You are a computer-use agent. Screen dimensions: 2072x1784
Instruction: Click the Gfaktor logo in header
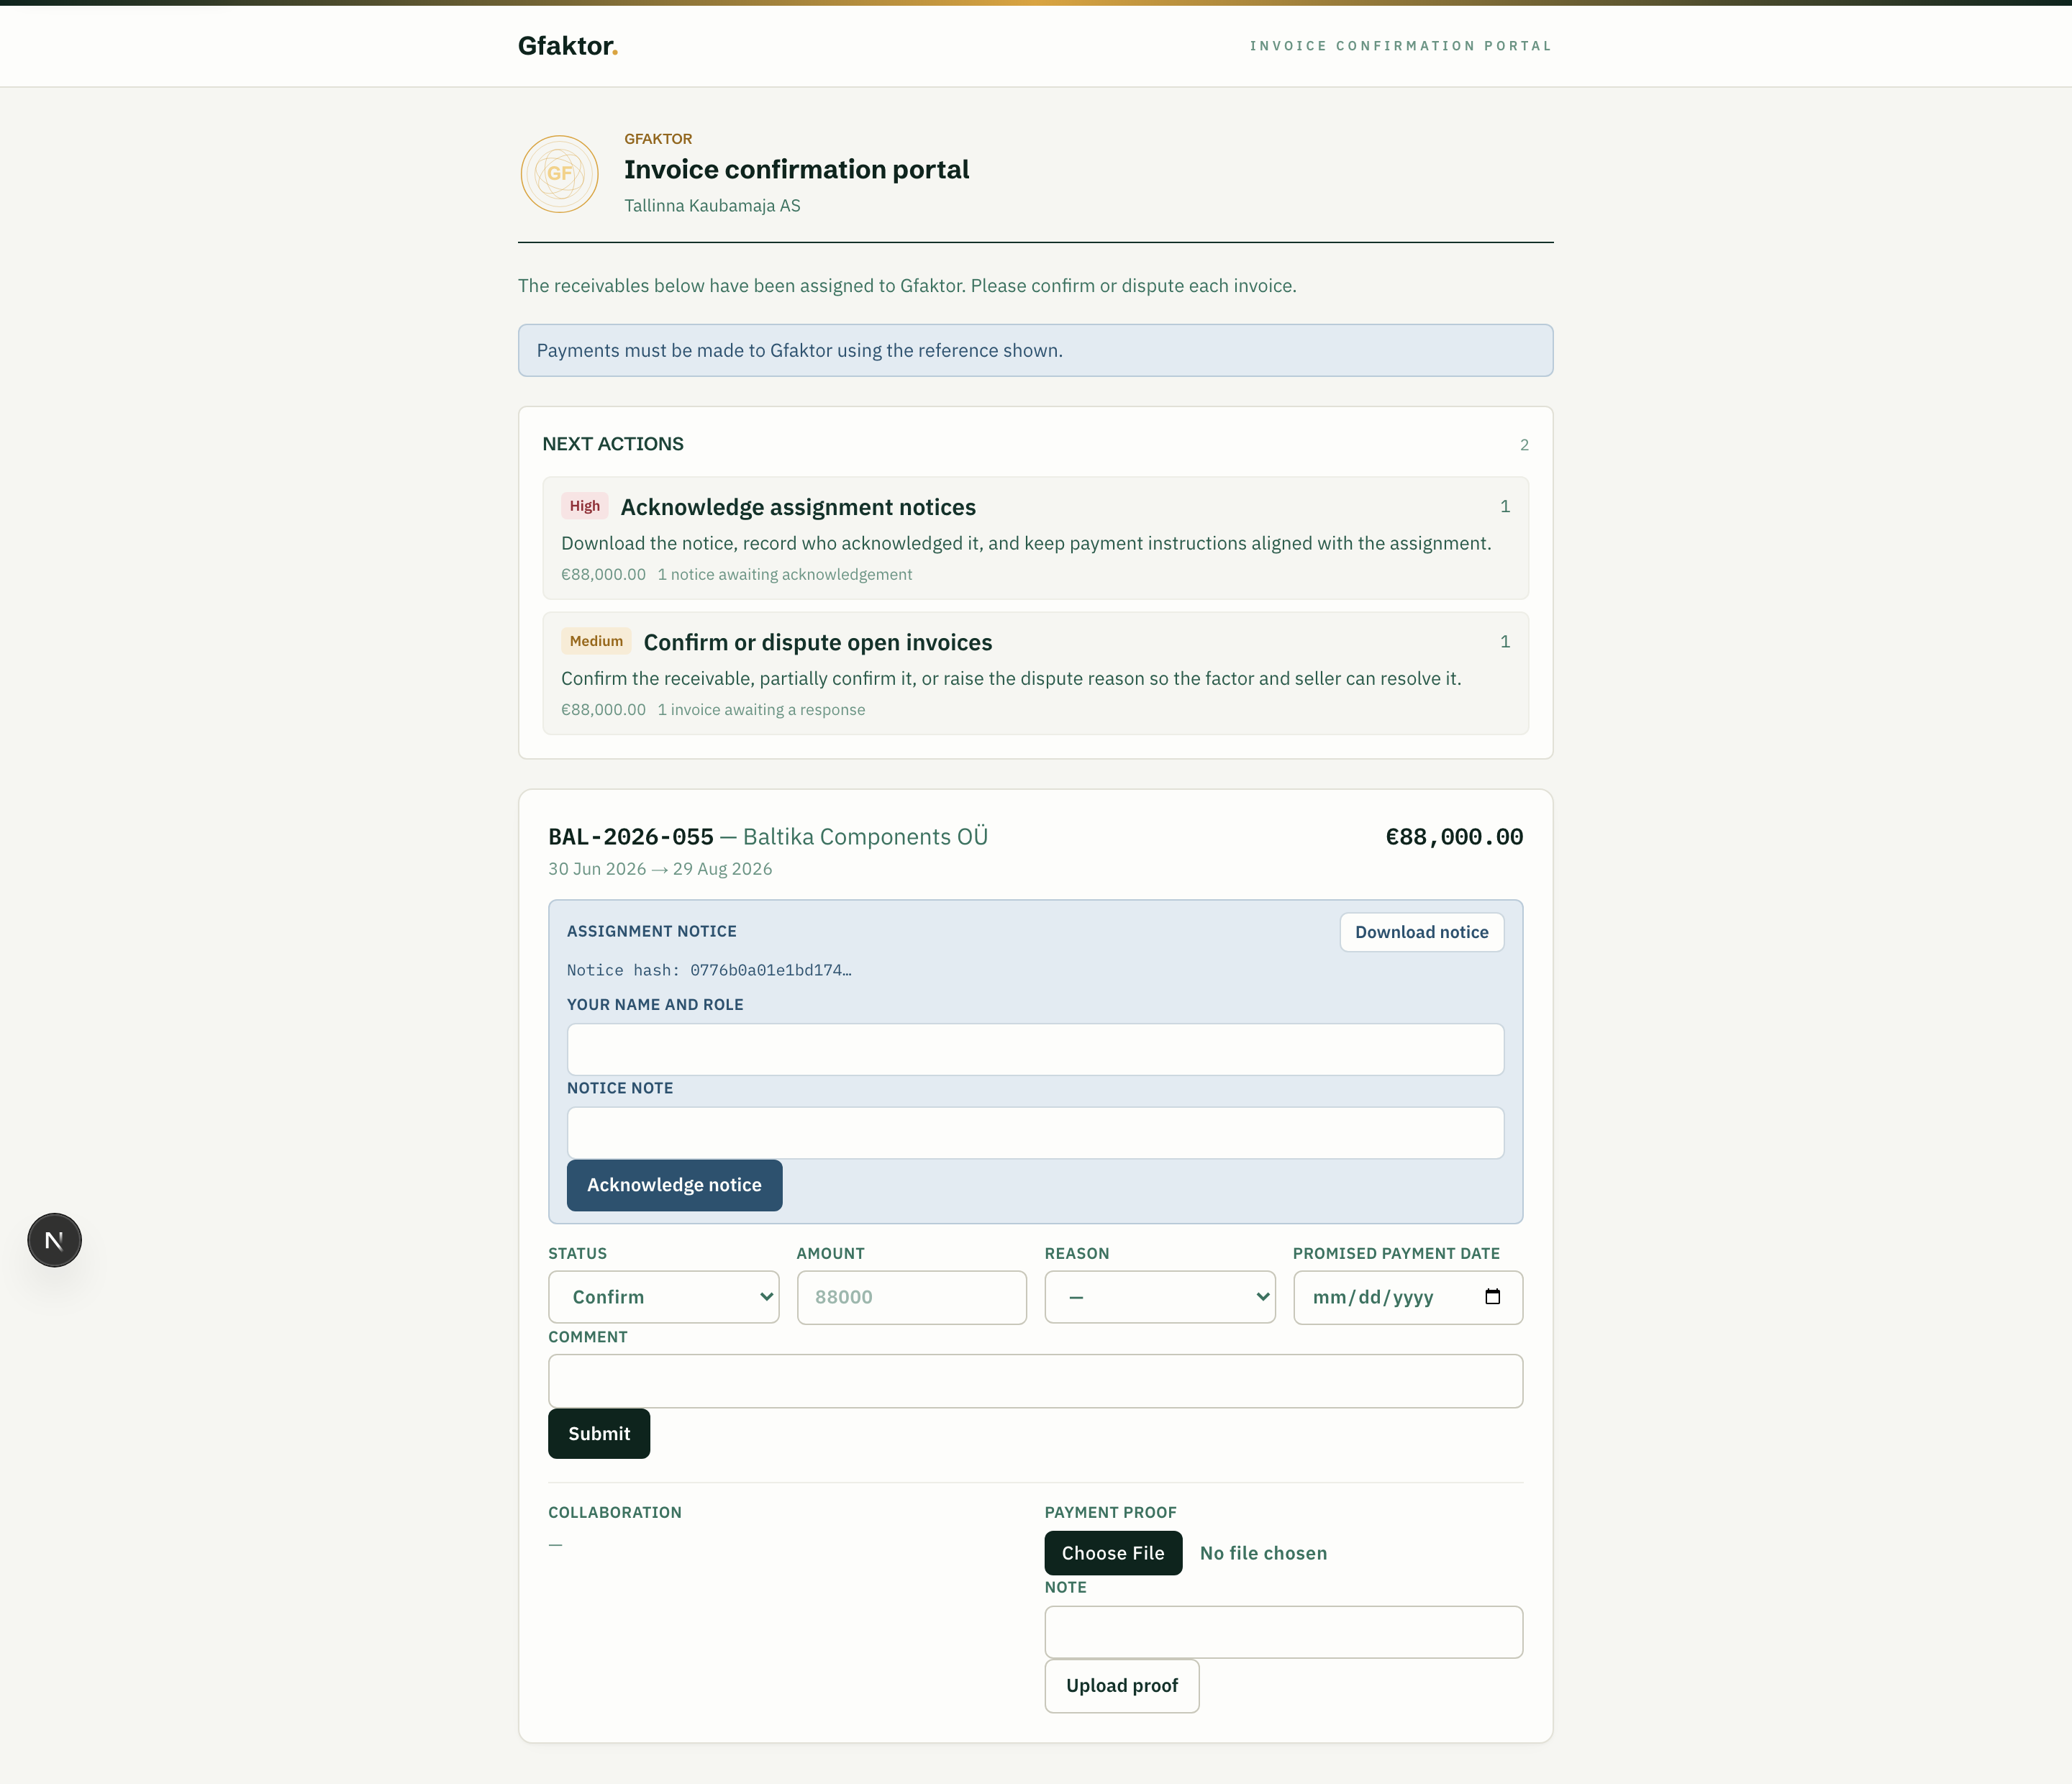pyautogui.click(x=567, y=46)
